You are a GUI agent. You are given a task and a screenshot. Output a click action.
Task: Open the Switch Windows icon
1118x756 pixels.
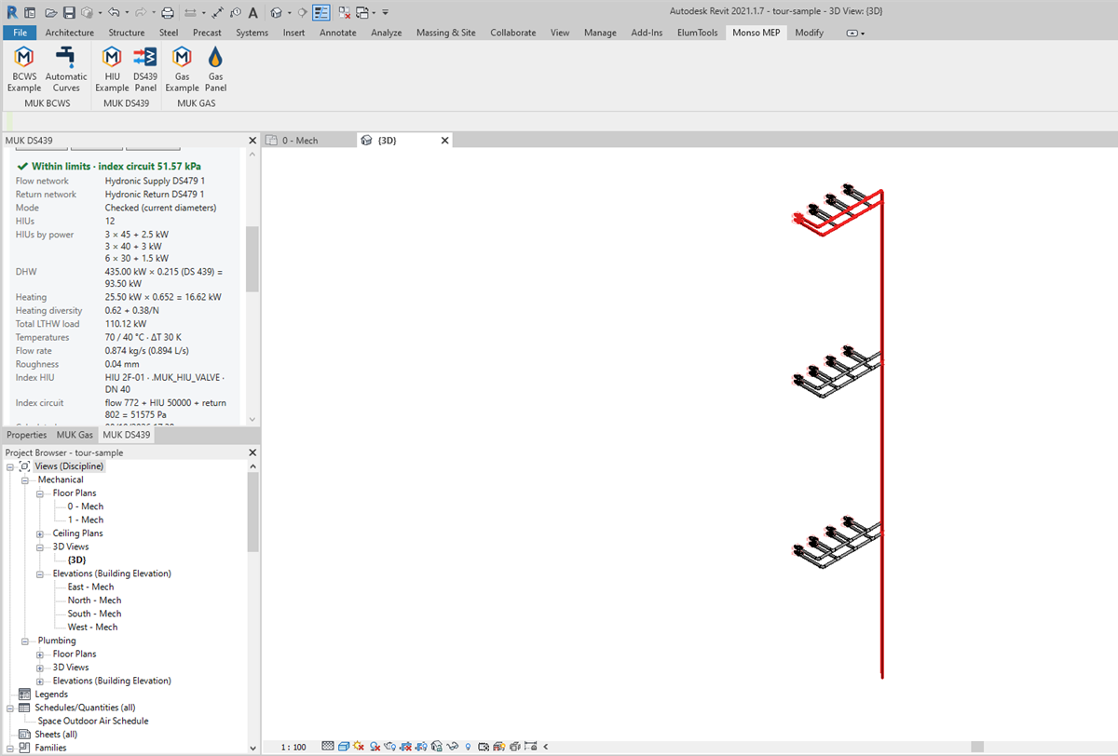click(361, 13)
